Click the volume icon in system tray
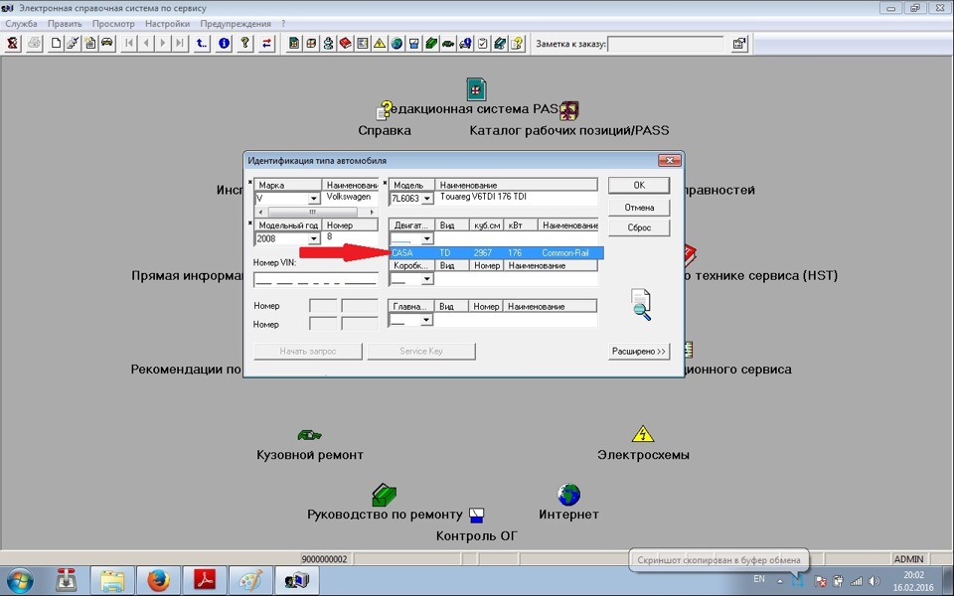954x596 pixels. pyautogui.click(x=874, y=581)
